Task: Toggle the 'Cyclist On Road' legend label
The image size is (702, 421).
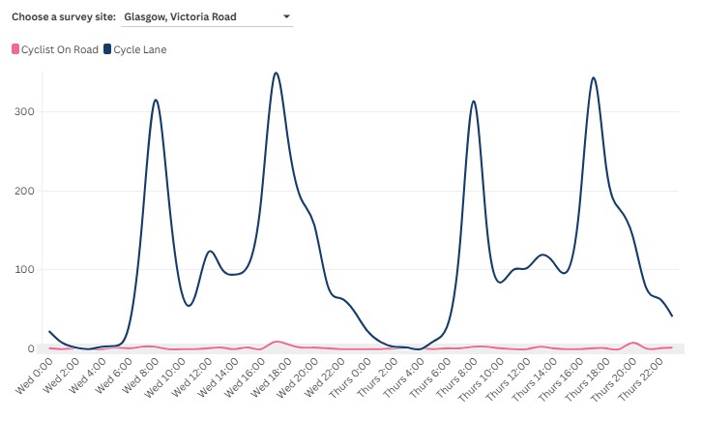Action: (59, 49)
